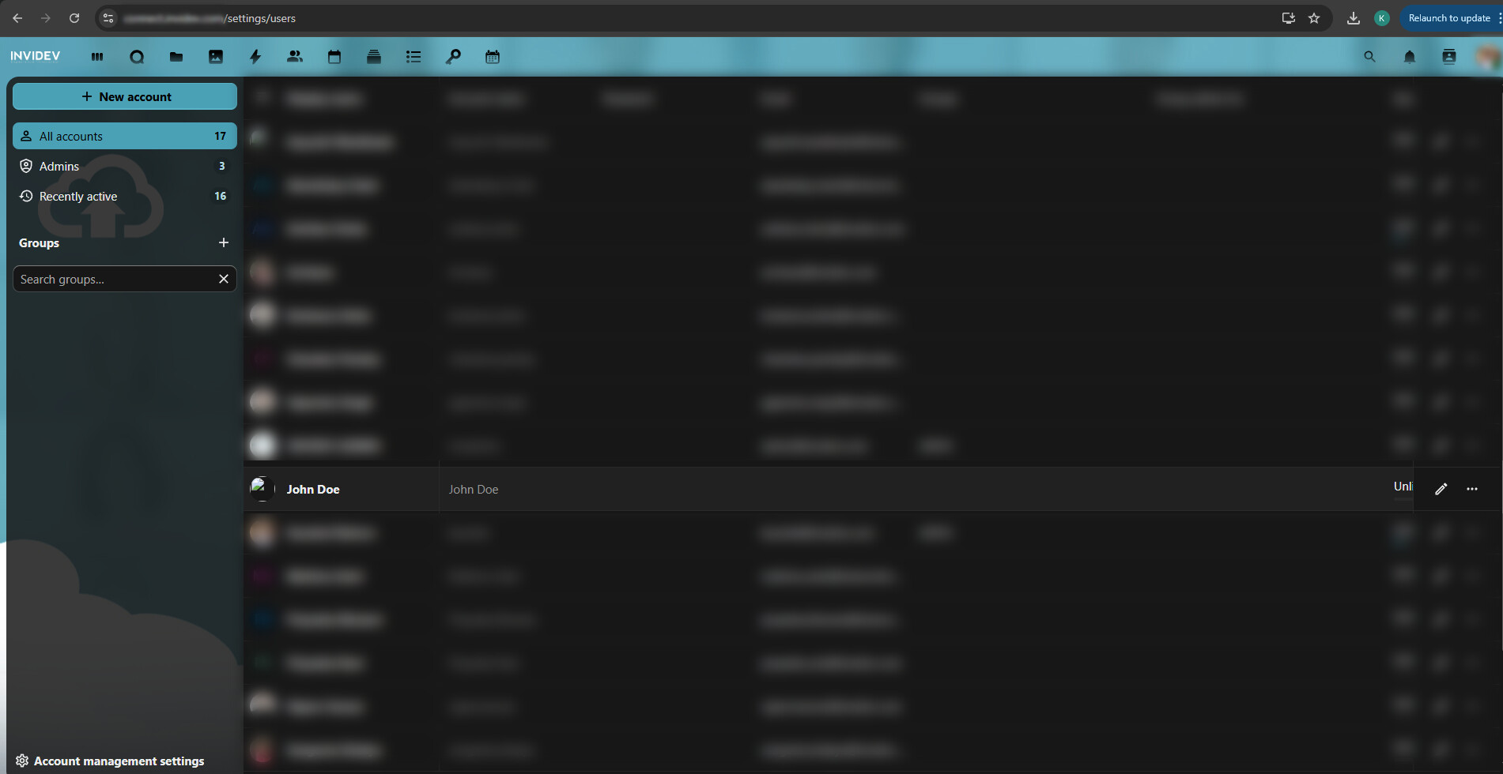Screen dimensions: 1503x774
Task: Open the Passwords key icon
Action: [453, 57]
